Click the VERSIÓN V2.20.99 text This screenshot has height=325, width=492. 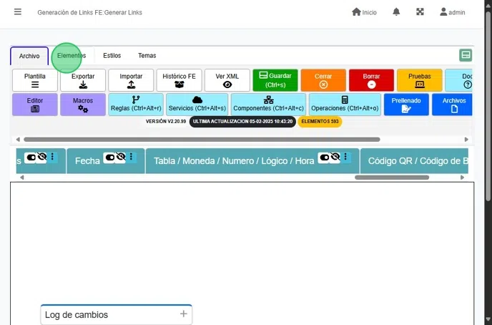coord(166,121)
